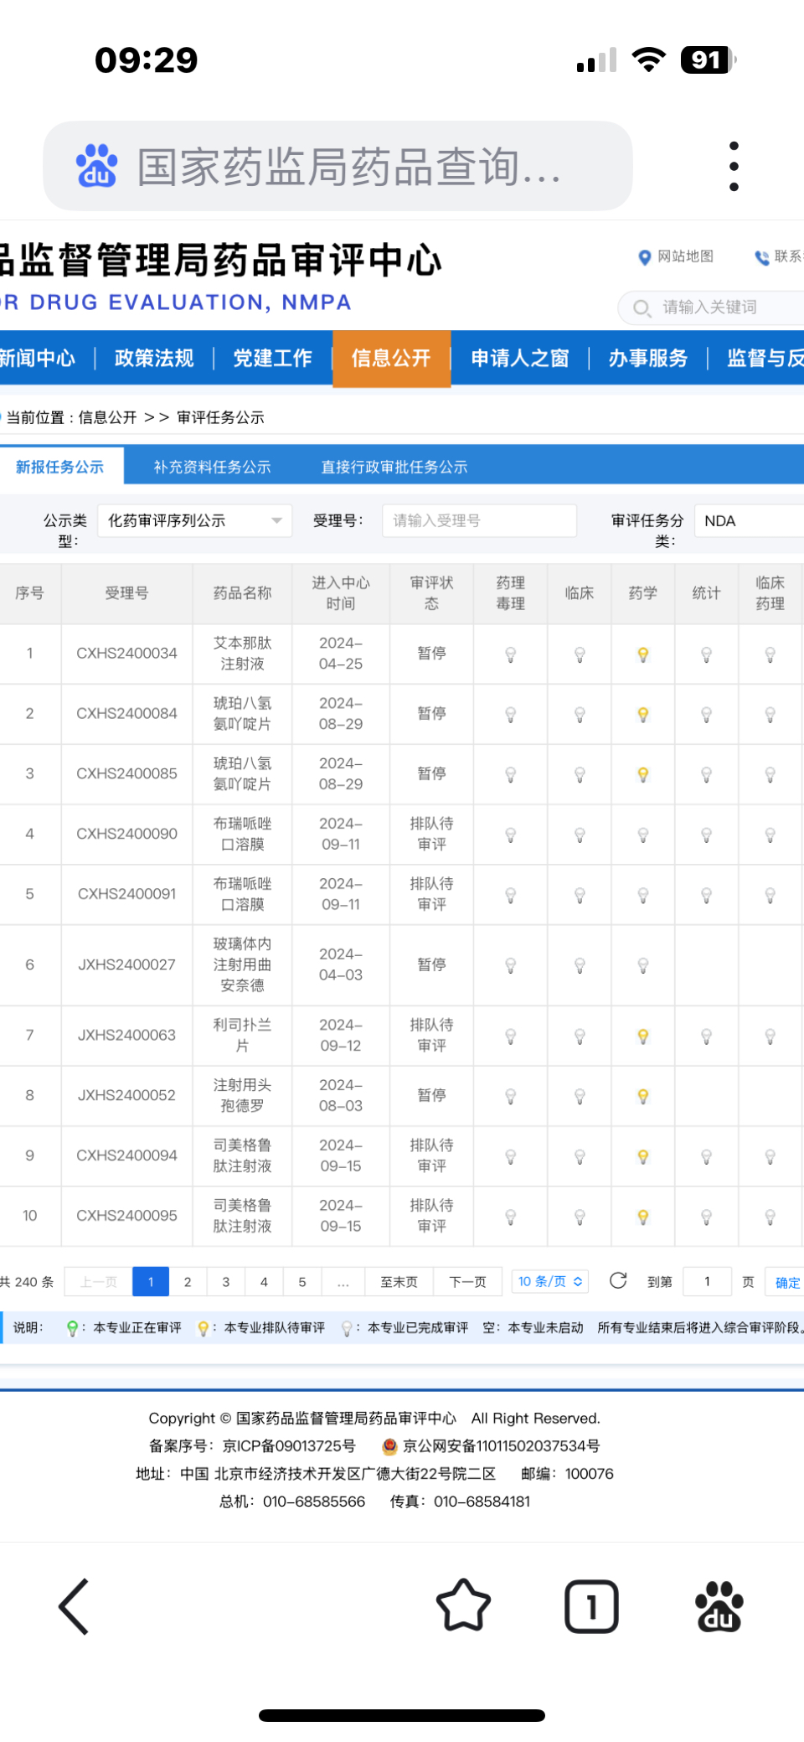This screenshot has width=804, height=1742.
Task: Switch to 补充资料任务公示 tab
Action: coord(212,467)
